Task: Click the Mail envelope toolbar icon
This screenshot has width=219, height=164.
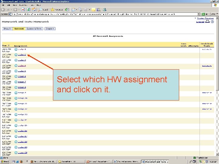Action: (74, 10)
